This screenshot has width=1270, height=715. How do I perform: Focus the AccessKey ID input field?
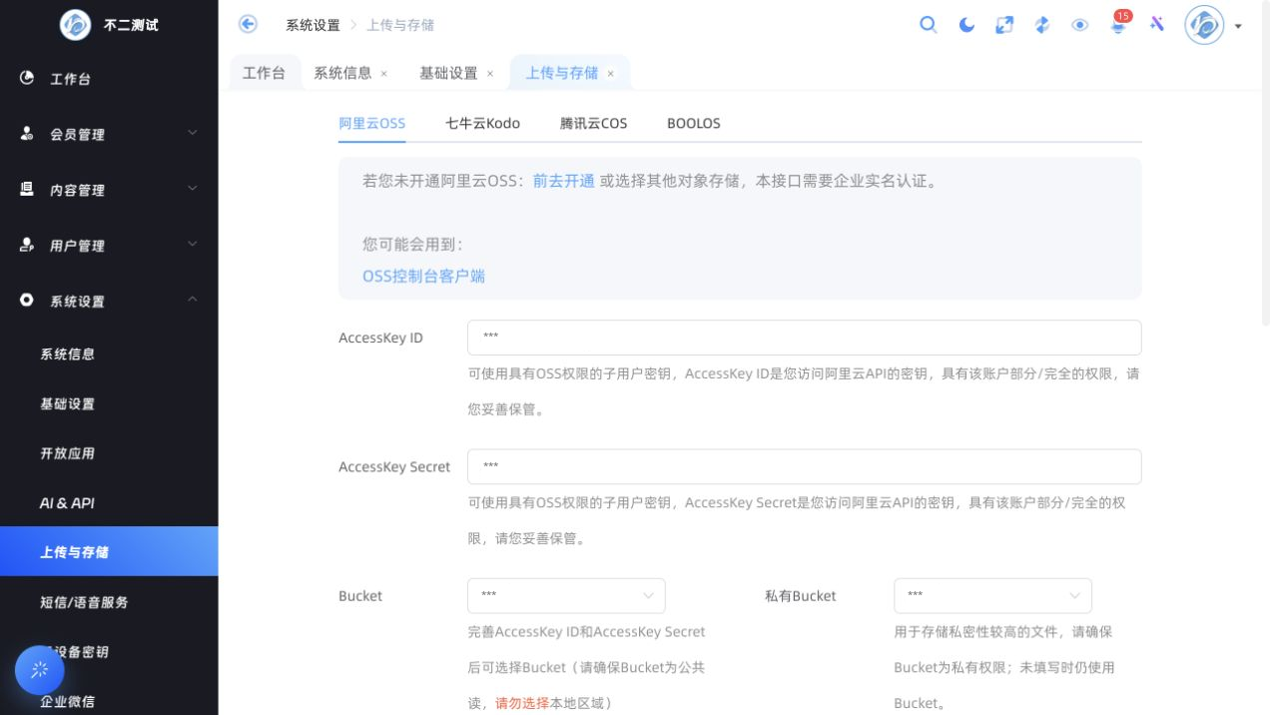click(804, 338)
